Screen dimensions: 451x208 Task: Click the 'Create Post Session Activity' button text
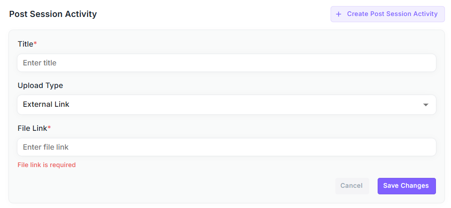tap(392, 14)
